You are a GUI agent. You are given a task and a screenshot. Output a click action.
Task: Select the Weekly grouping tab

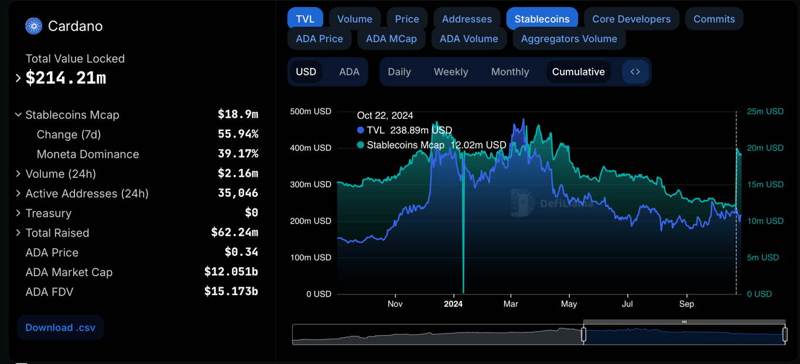click(451, 72)
